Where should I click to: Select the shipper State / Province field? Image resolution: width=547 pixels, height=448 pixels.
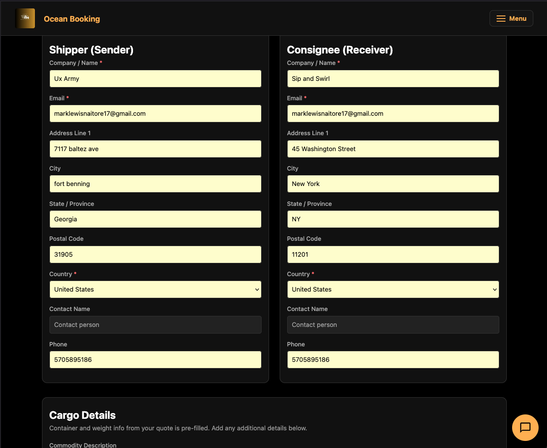155,219
